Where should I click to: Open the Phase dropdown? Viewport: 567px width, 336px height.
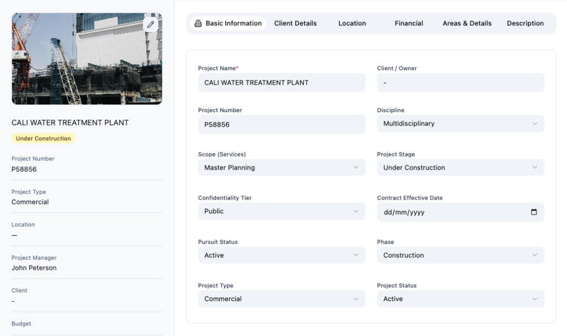point(460,255)
